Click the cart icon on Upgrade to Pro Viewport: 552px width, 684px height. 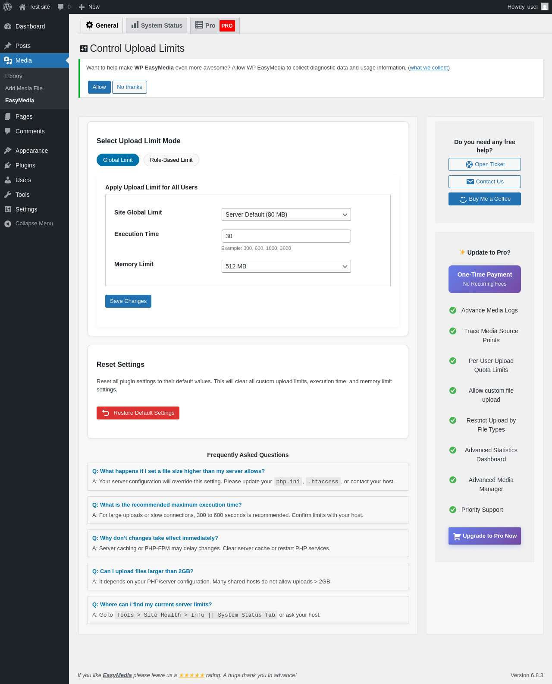[x=457, y=536]
